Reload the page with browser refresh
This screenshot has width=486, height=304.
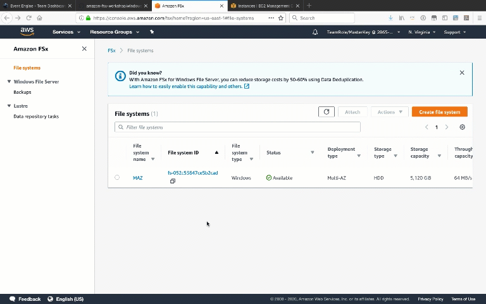tap(29, 18)
